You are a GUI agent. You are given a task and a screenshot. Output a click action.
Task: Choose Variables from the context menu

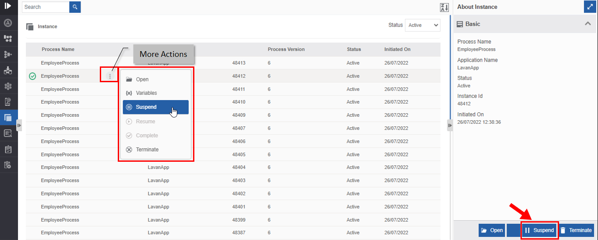(x=156, y=93)
